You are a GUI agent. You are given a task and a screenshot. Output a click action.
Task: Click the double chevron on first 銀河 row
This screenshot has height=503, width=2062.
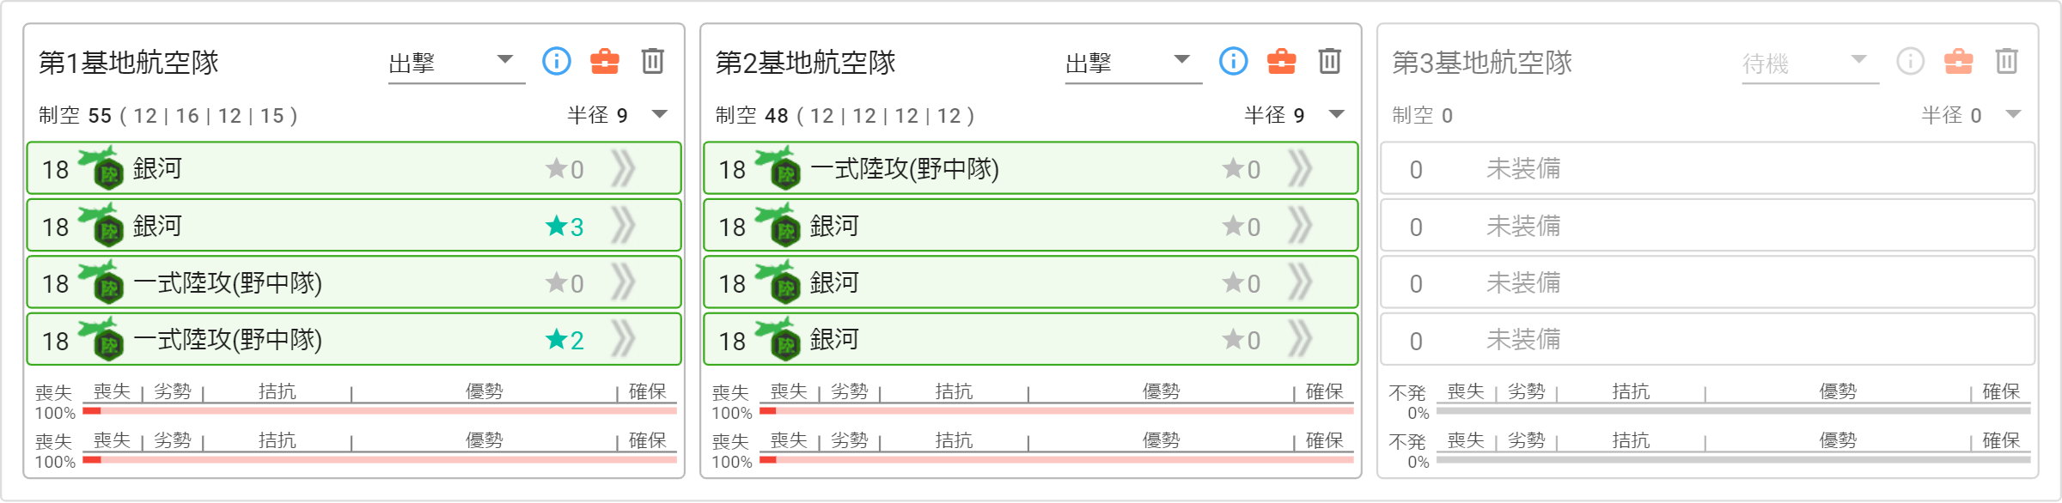[x=623, y=169]
